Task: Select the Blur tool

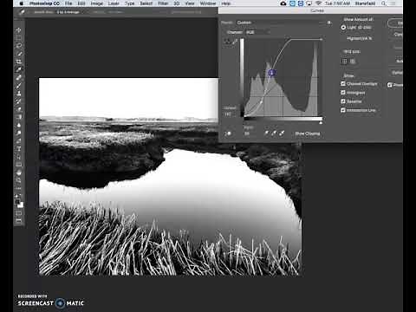Action: coord(19,125)
